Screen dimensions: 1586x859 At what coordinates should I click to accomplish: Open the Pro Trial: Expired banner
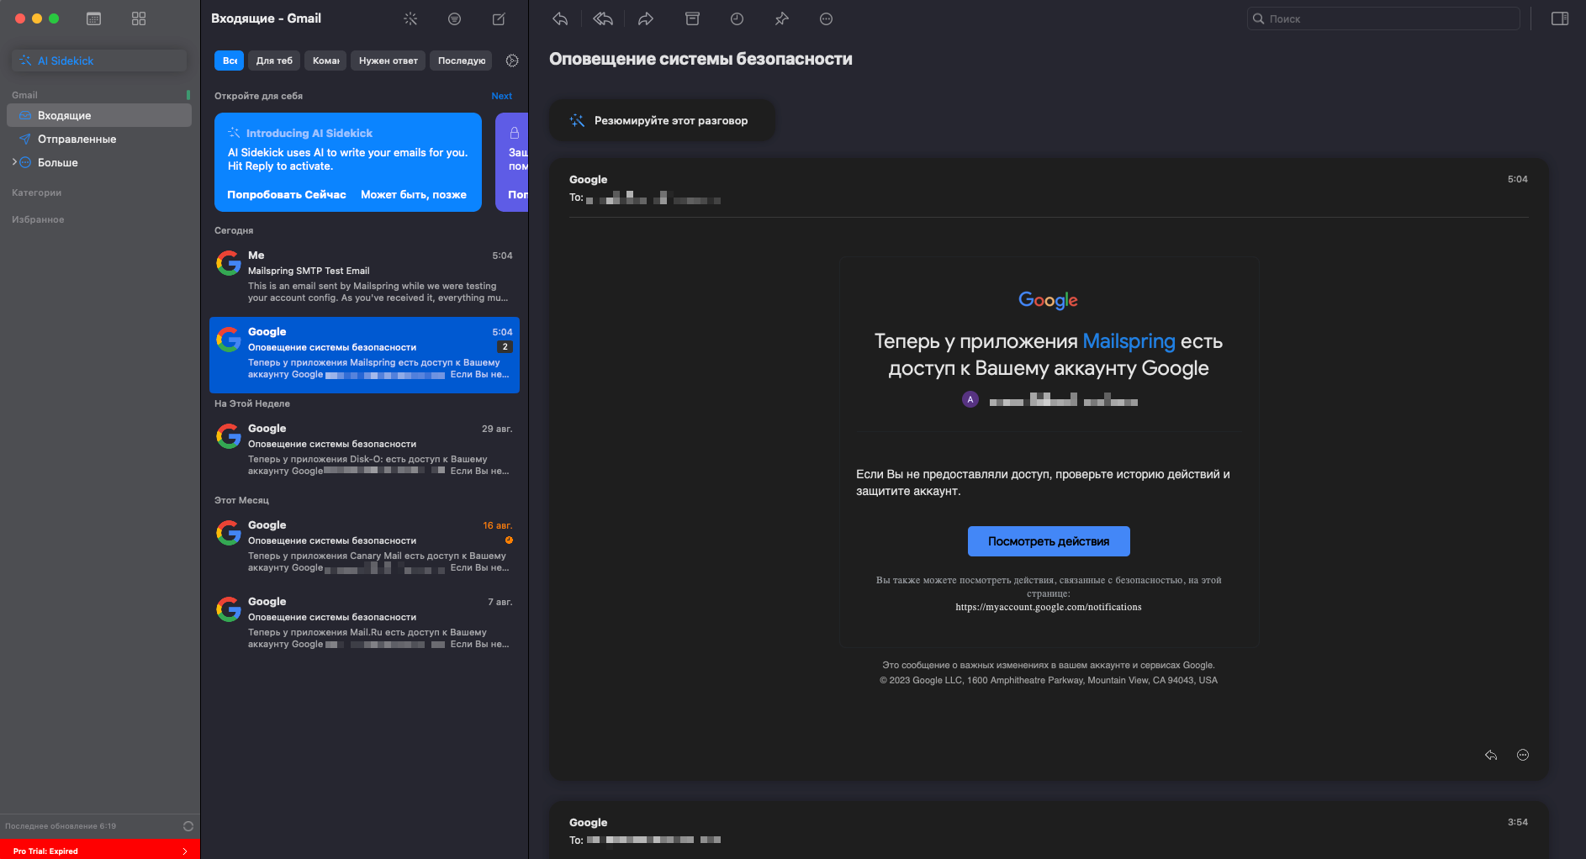pos(100,851)
